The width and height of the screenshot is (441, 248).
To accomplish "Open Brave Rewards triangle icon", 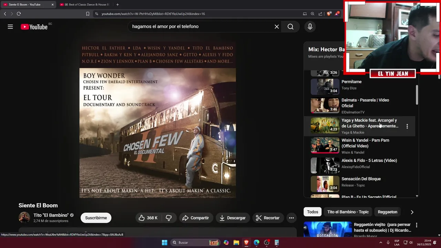I will click(x=337, y=14).
